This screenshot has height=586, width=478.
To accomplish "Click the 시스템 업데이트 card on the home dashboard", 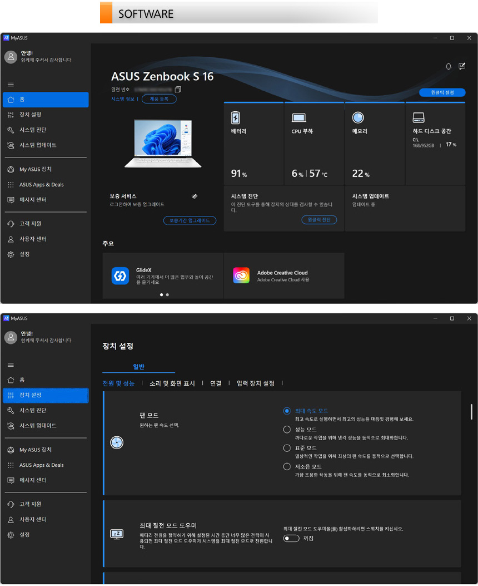I will tap(405, 209).
